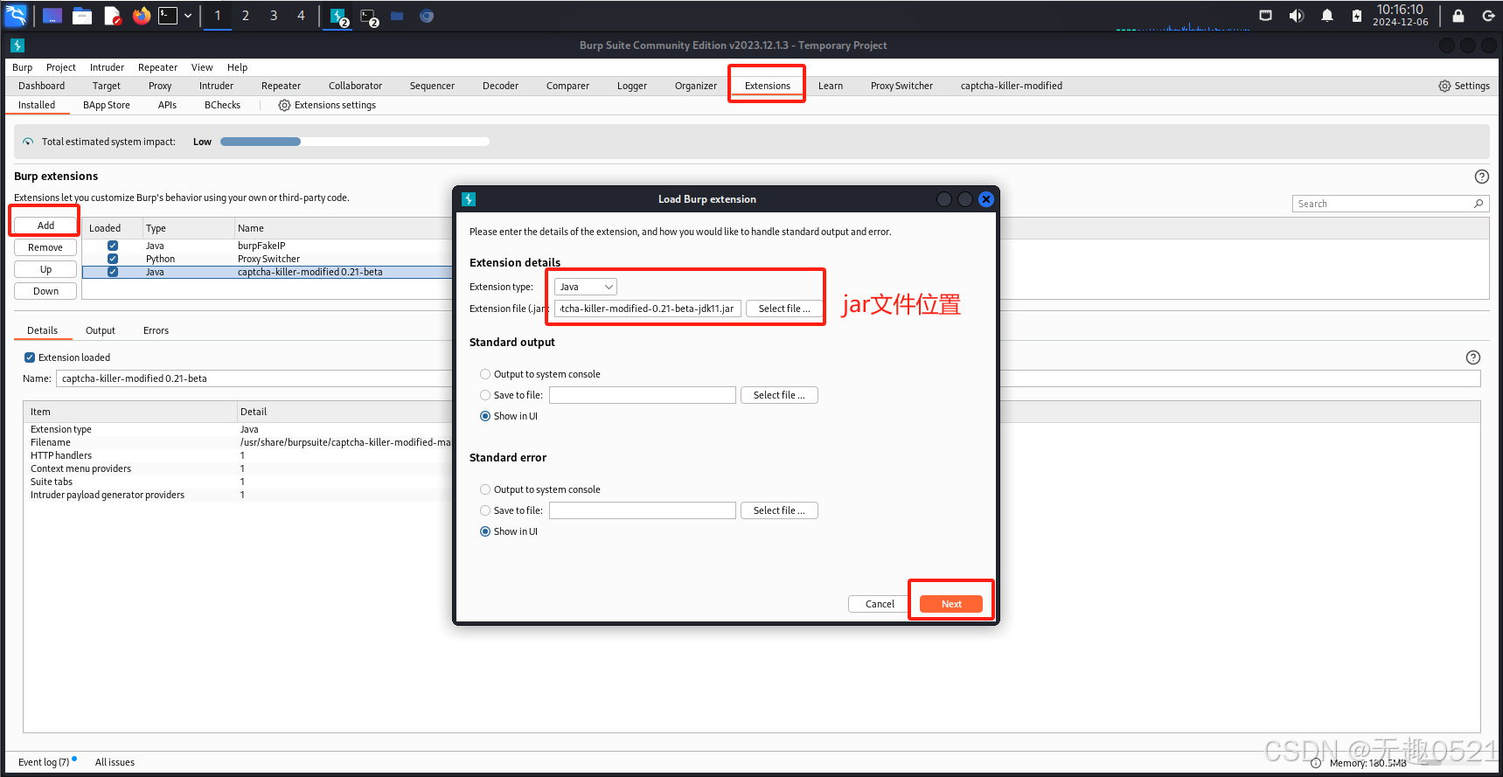The width and height of the screenshot is (1503, 777).
Task: Toggle the Extension loaded checkbox
Action: point(30,357)
